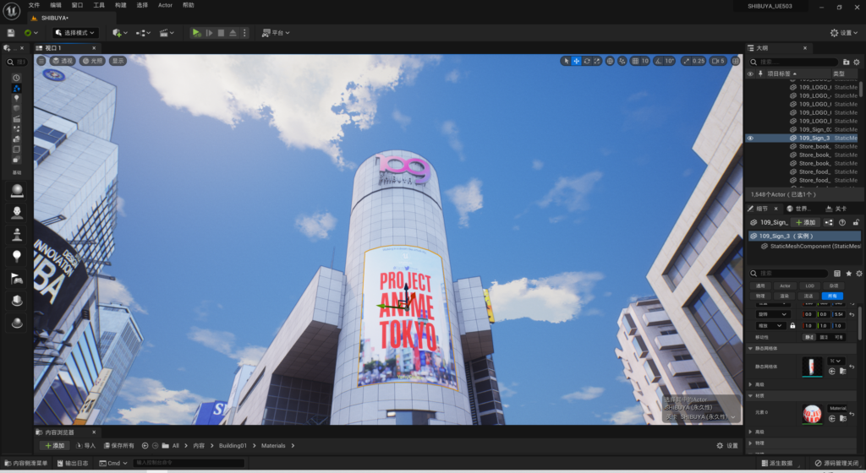The image size is (866, 473).
Task: Click the Eject from player icon
Action: 233,33
